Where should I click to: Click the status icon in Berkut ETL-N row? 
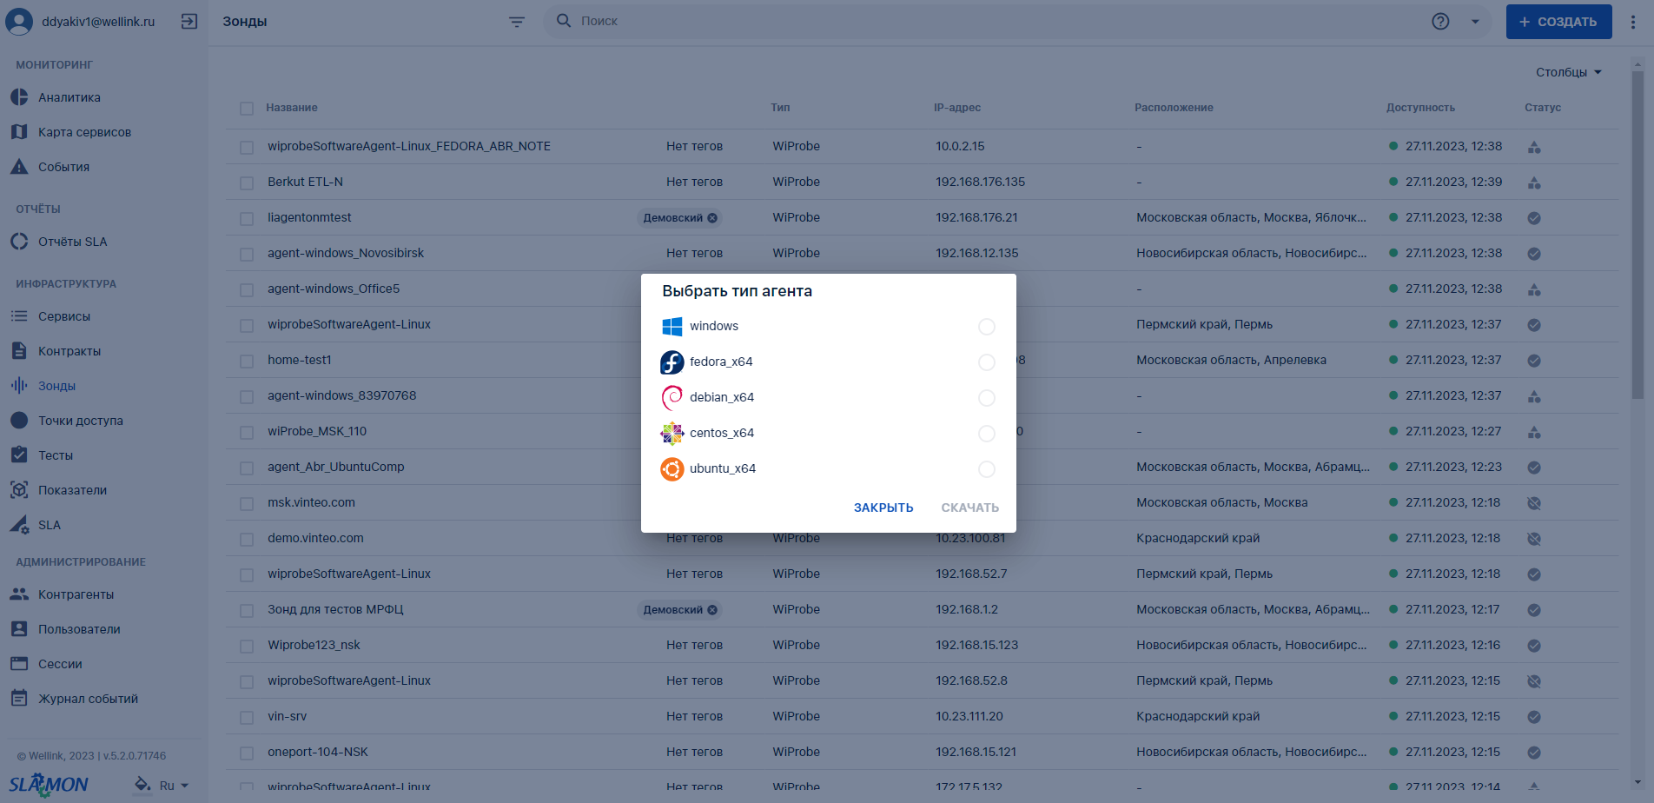pos(1534,182)
